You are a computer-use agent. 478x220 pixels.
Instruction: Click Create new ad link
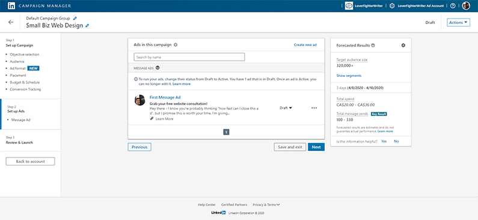pyautogui.click(x=305, y=45)
